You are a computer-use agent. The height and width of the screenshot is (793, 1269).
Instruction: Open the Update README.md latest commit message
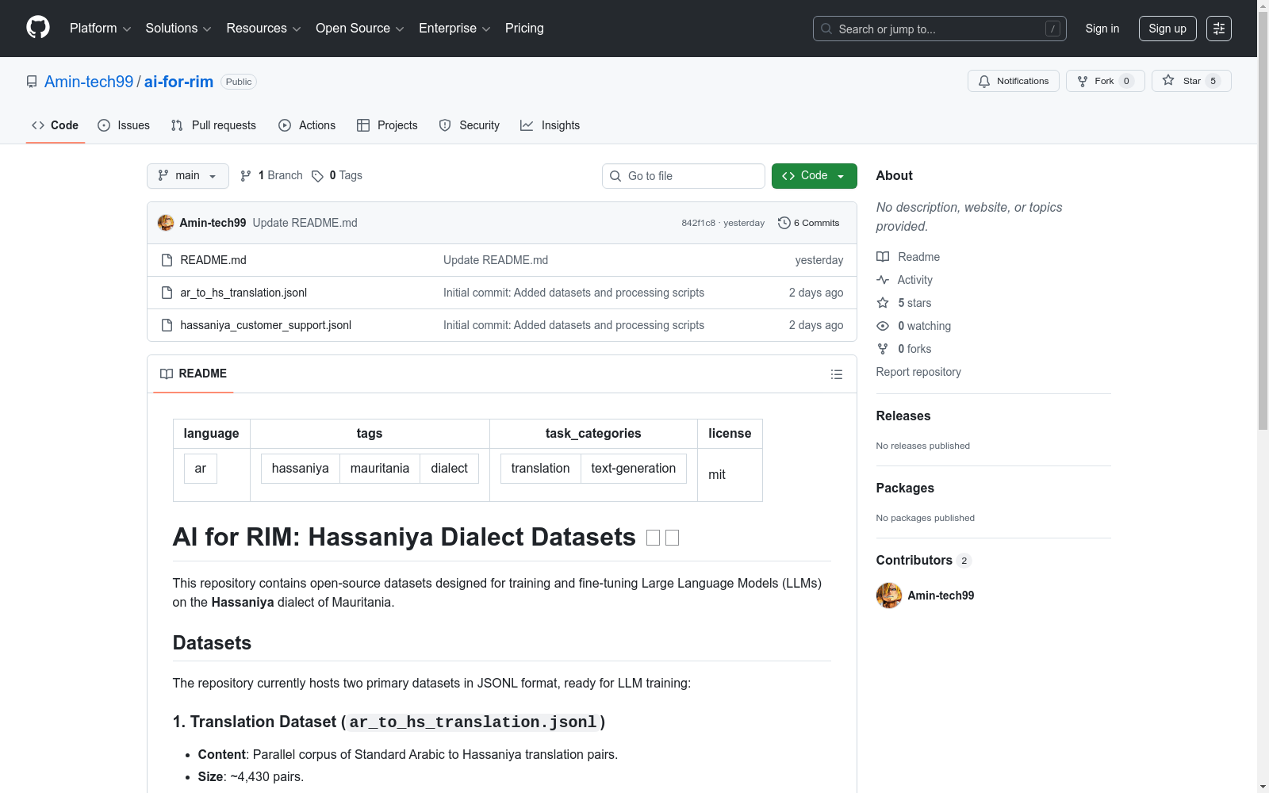tap(305, 223)
